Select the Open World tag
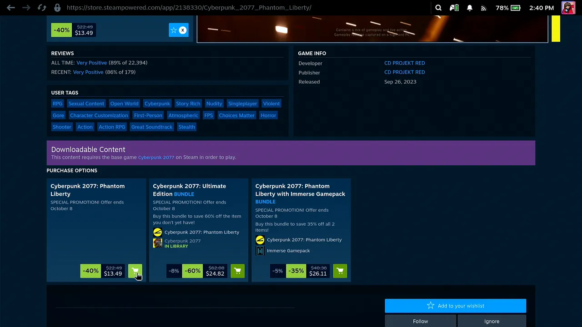Screen dimensions: 582x327 (x=124, y=104)
